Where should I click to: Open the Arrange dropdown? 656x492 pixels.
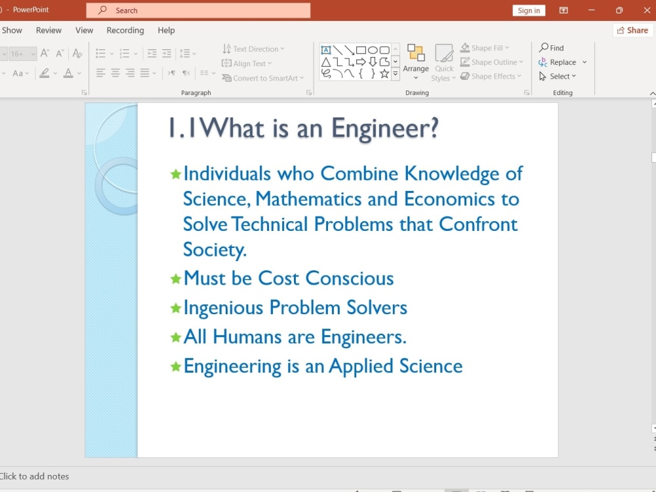coord(416,62)
